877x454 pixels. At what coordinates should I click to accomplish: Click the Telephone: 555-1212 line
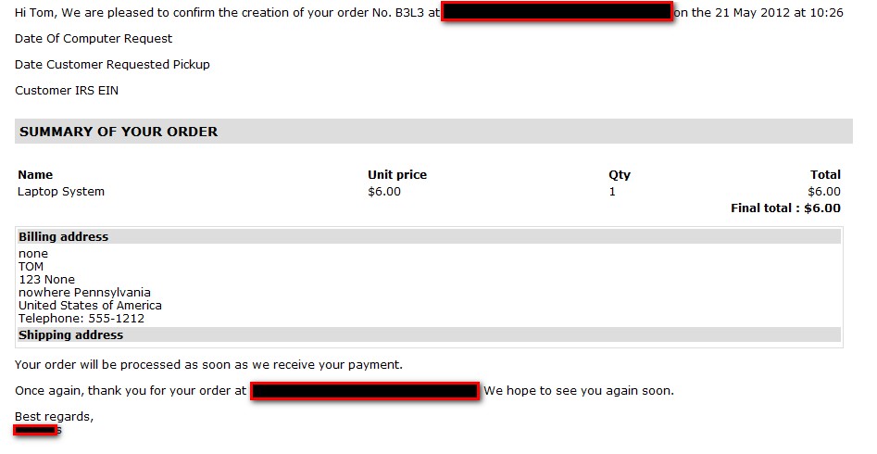pyautogui.click(x=81, y=319)
